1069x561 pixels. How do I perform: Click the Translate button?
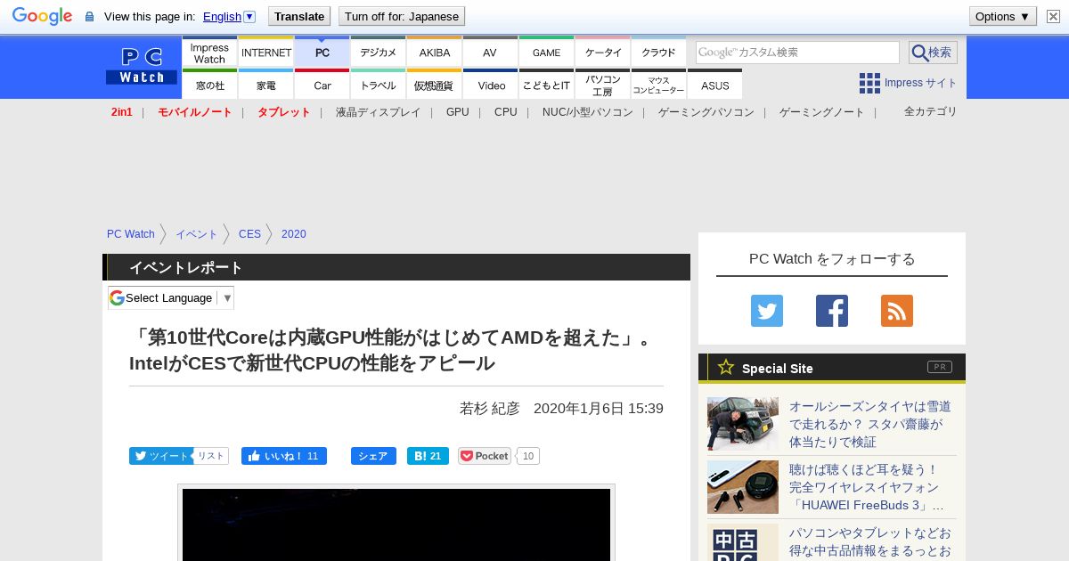(298, 16)
